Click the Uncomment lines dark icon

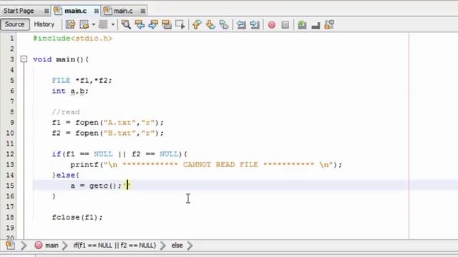[x=316, y=25]
